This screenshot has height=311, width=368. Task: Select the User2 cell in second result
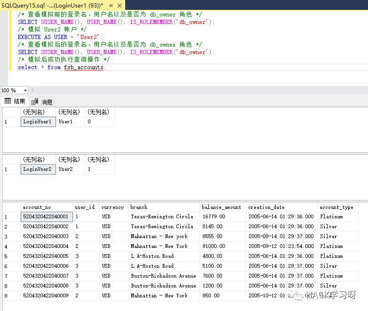coord(71,169)
